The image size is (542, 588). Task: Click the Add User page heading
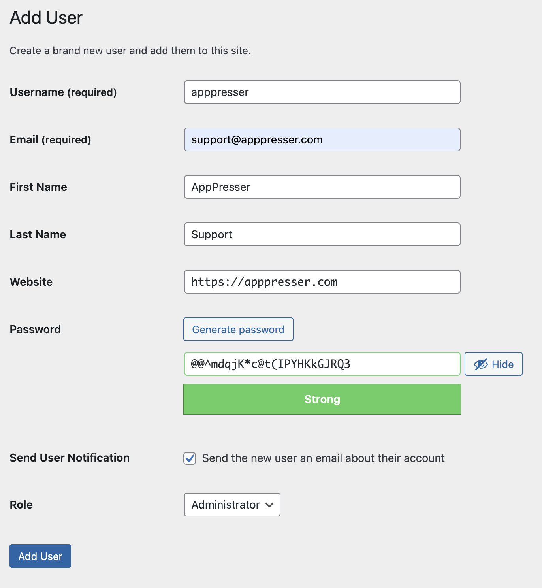(x=46, y=17)
